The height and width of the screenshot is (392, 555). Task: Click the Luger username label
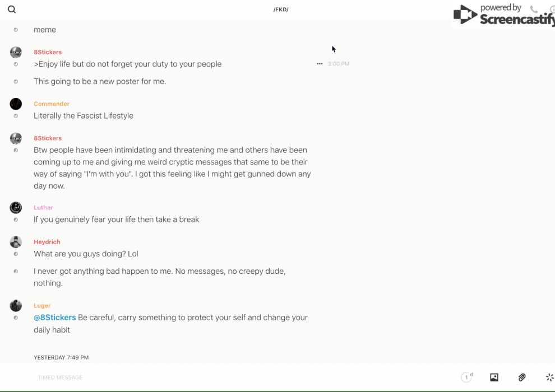42,306
